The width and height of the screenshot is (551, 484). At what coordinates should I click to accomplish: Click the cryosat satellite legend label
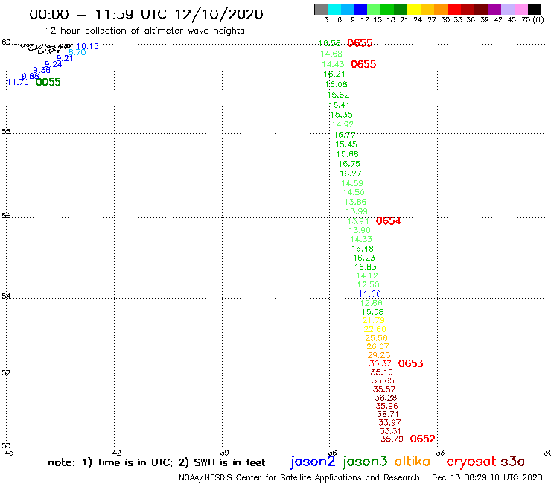pyautogui.click(x=471, y=462)
